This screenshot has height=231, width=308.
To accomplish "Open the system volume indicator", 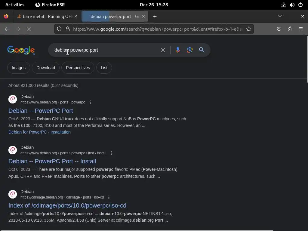I will pos(292,5).
